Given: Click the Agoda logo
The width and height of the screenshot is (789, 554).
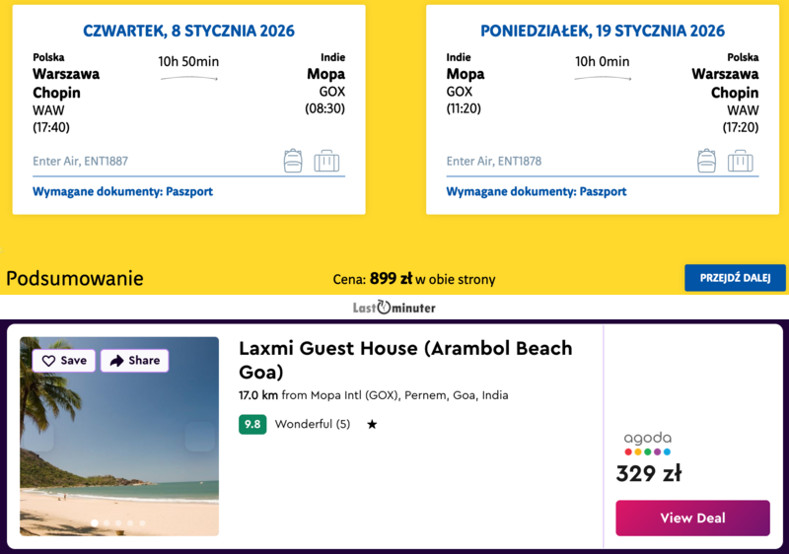Looking at the screenshot, I should point(647,444).
